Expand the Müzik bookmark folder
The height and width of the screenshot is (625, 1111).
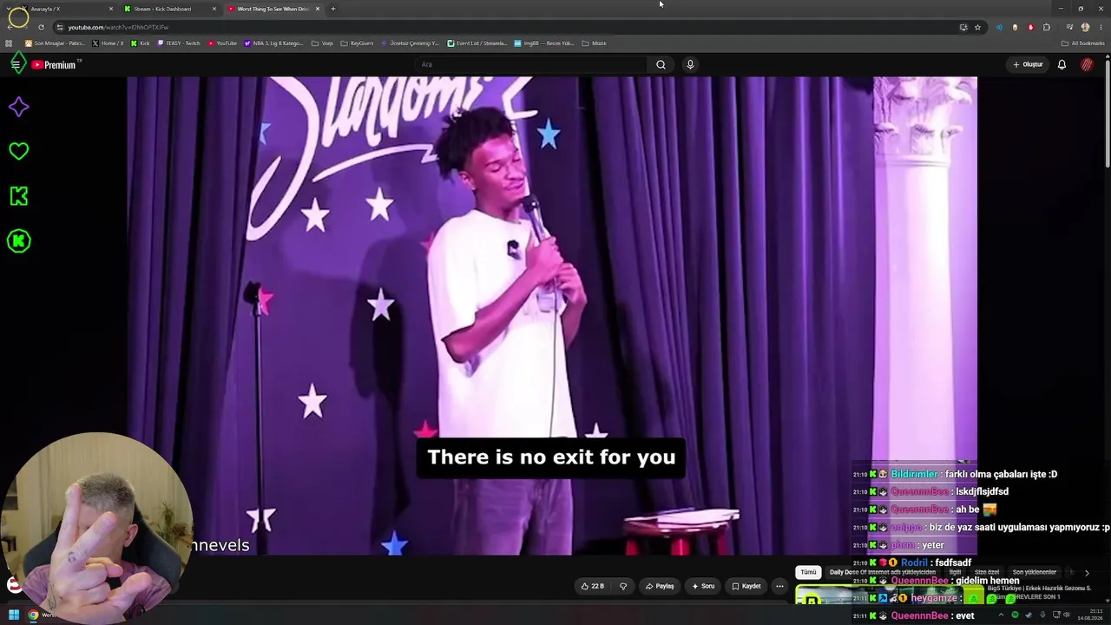click(595, 43)
